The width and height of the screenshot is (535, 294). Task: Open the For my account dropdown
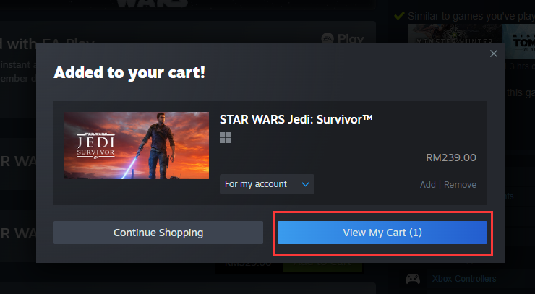(x=267, y=184)
